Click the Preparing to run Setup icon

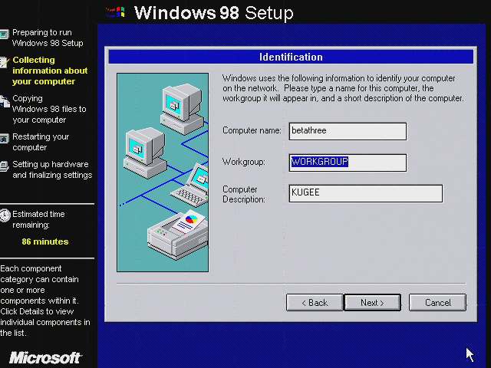pyautogui.click(x=4, y=34)
